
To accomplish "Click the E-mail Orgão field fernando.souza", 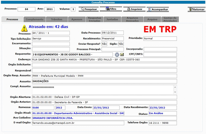I will [78, 123].
